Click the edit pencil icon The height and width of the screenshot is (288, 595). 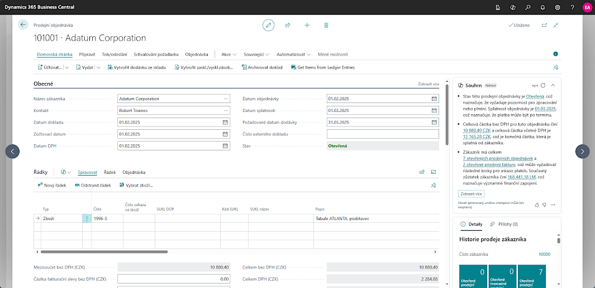click(269, 25)
